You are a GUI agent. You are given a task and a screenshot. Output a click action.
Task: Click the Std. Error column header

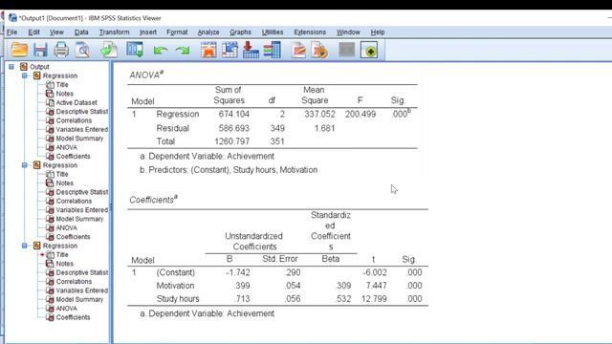pos(280,259)
